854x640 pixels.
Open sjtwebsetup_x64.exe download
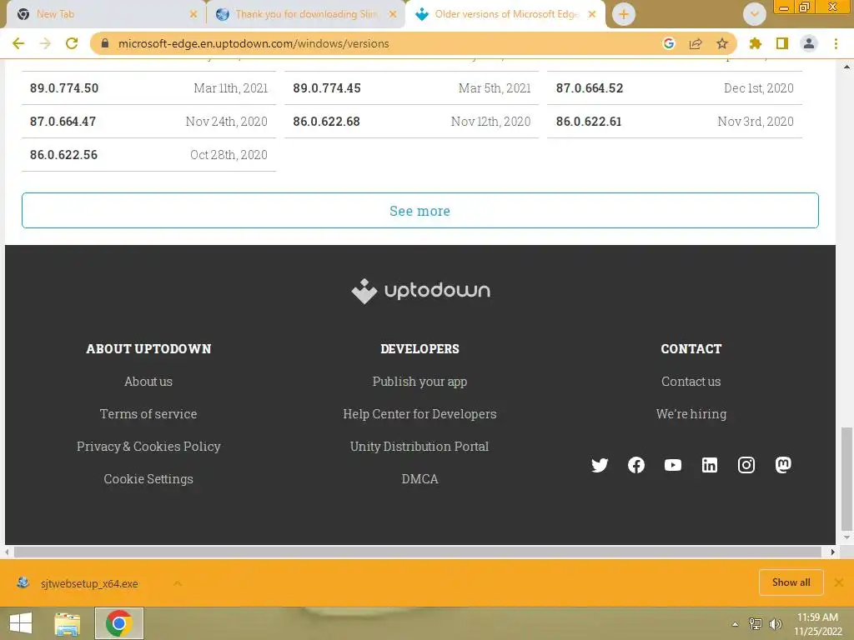click(x=89, y=583)
